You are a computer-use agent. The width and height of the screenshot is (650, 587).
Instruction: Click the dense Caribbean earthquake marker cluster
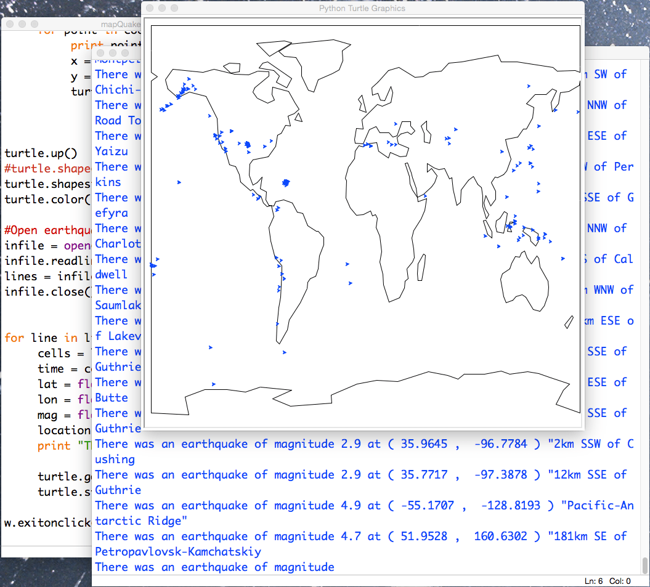(286, 183)
